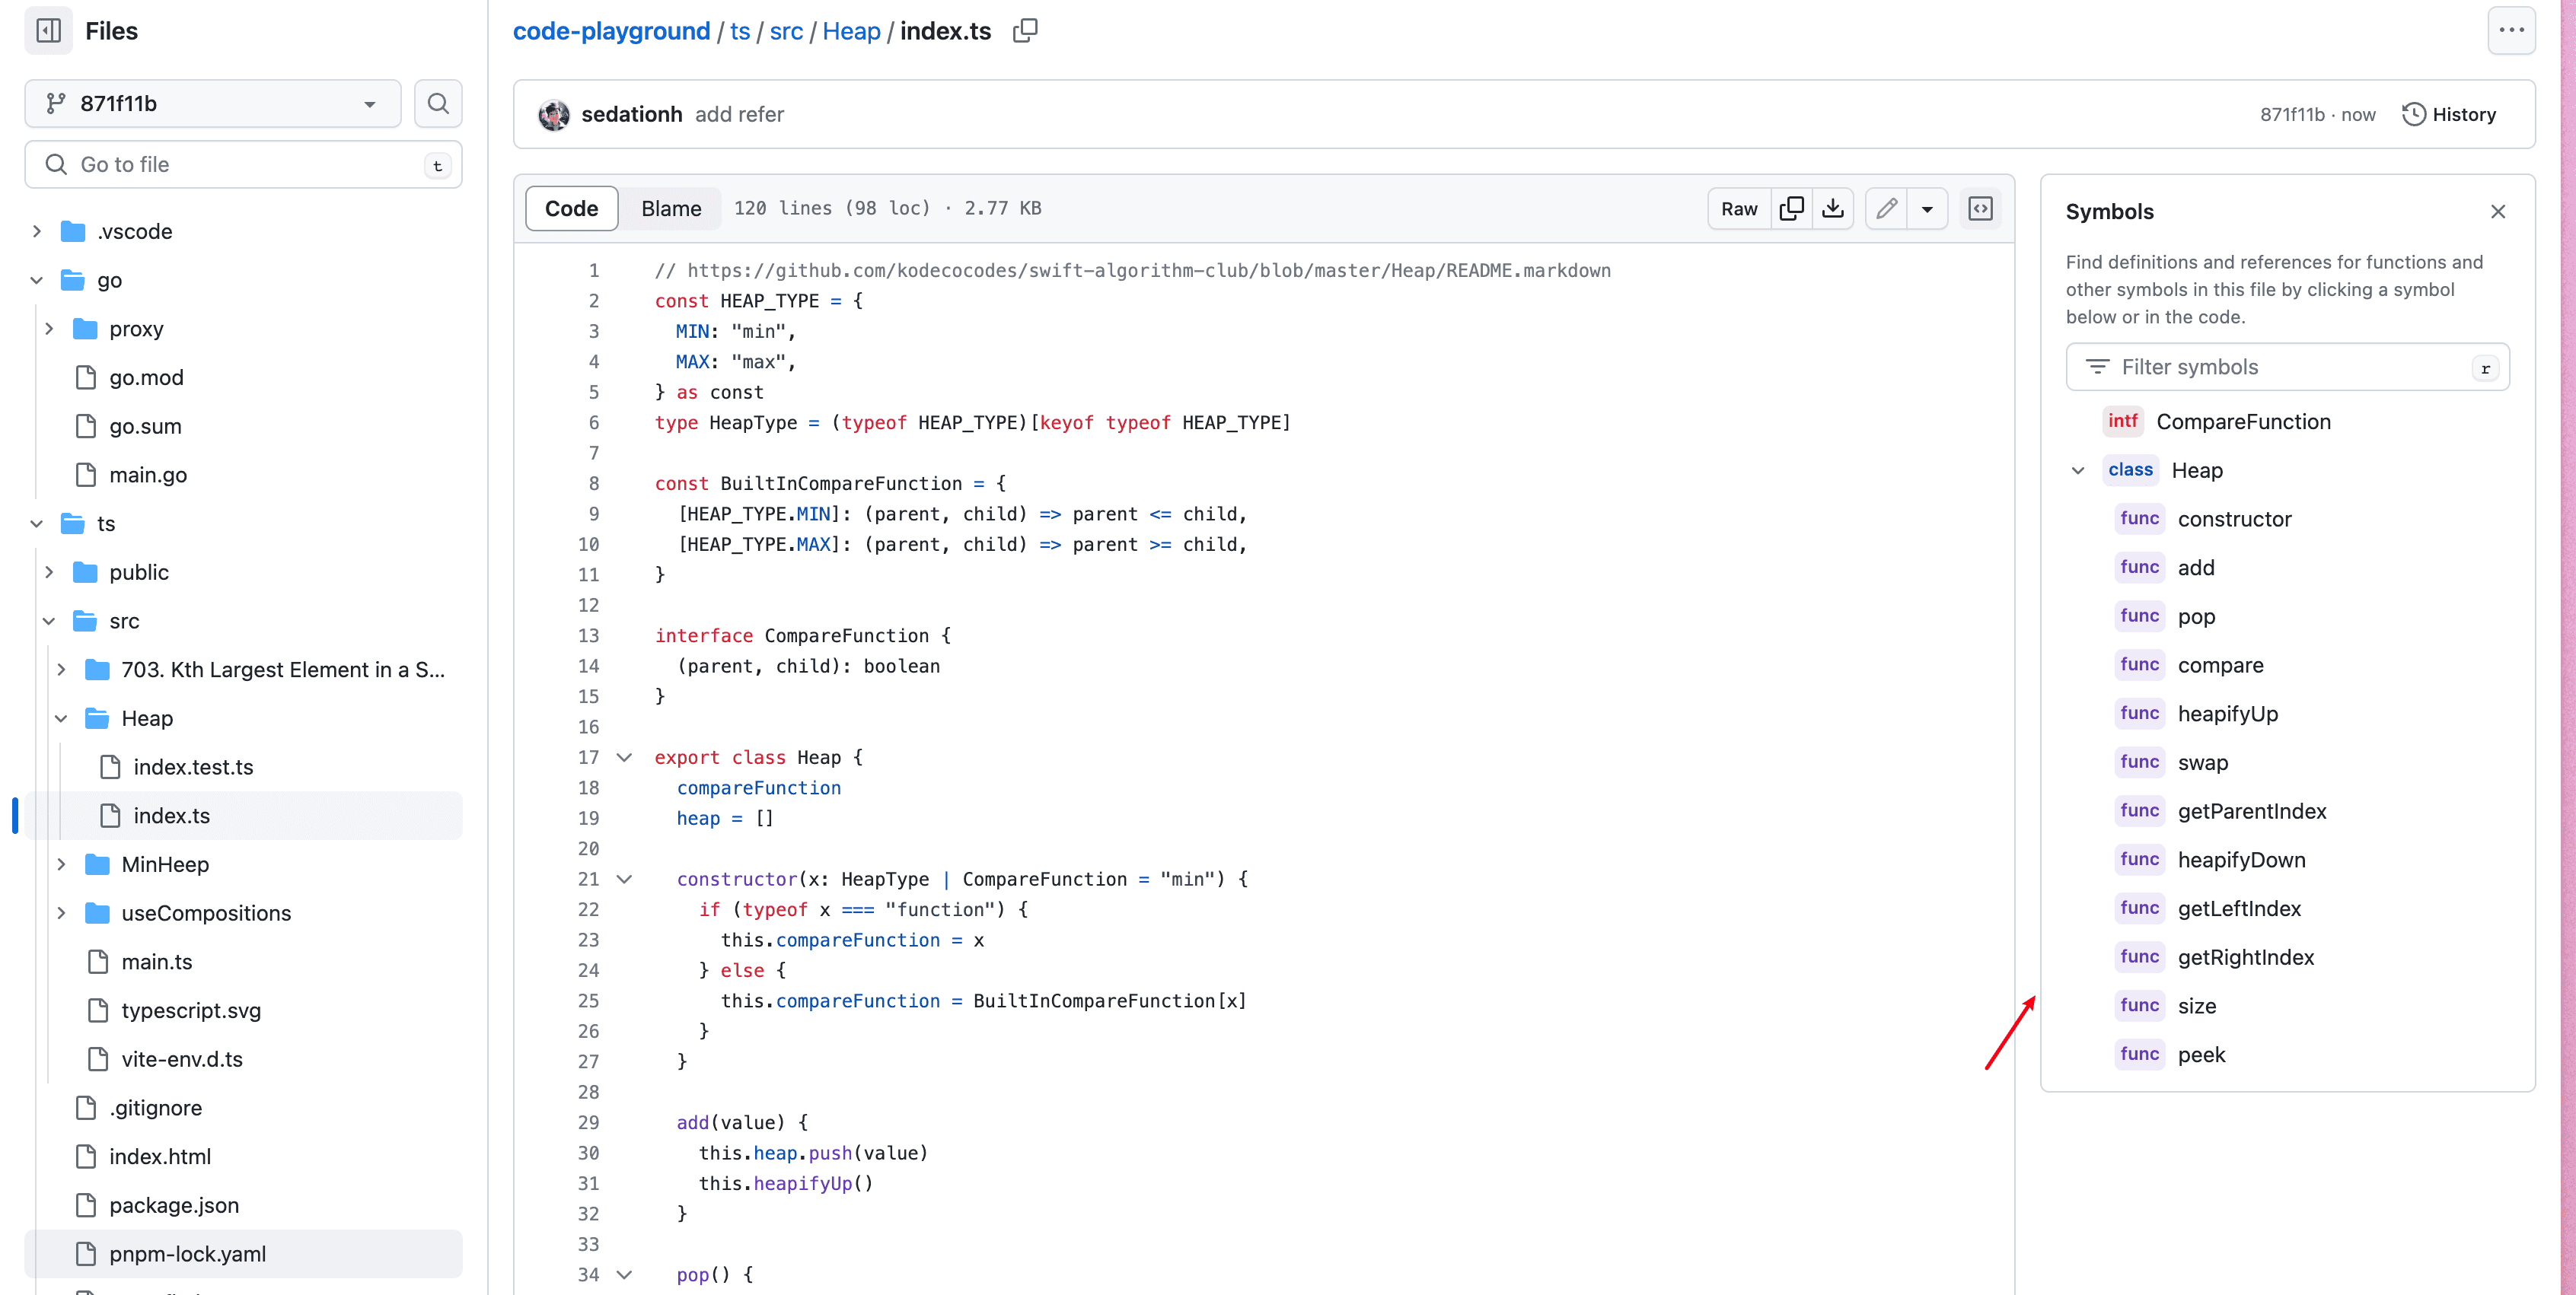
Task: Focus the Filter symbols input
Action: tap(2286, 367)
